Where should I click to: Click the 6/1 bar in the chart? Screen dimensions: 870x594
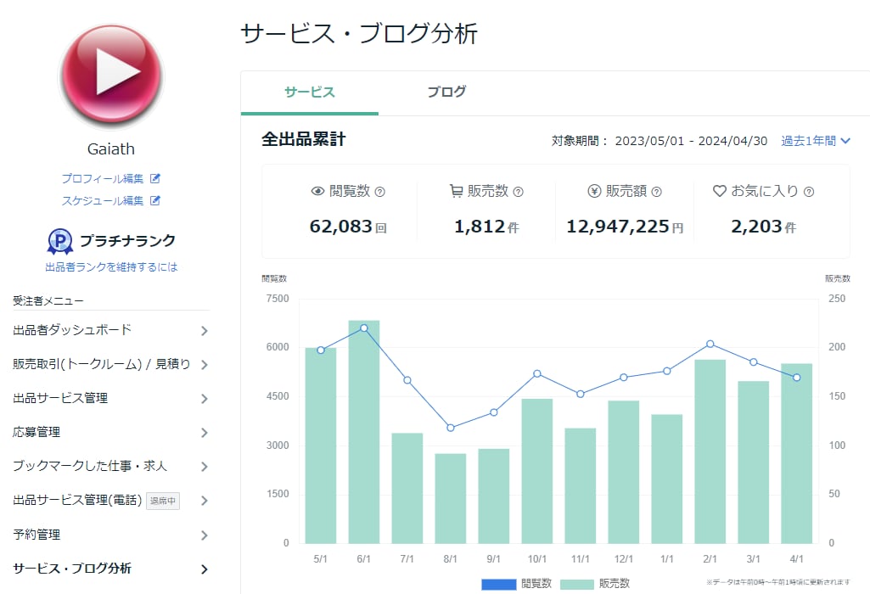coord(364,431)
